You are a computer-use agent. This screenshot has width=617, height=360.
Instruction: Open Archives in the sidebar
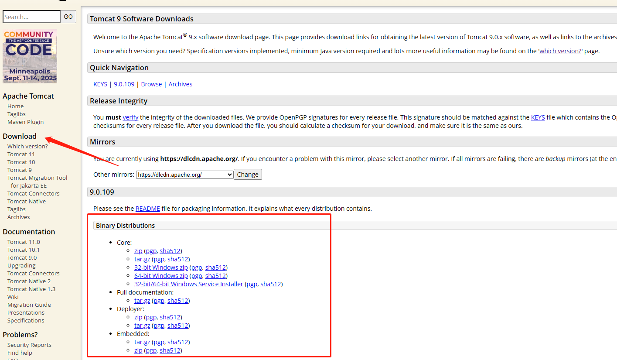click(x=19, y=217)
